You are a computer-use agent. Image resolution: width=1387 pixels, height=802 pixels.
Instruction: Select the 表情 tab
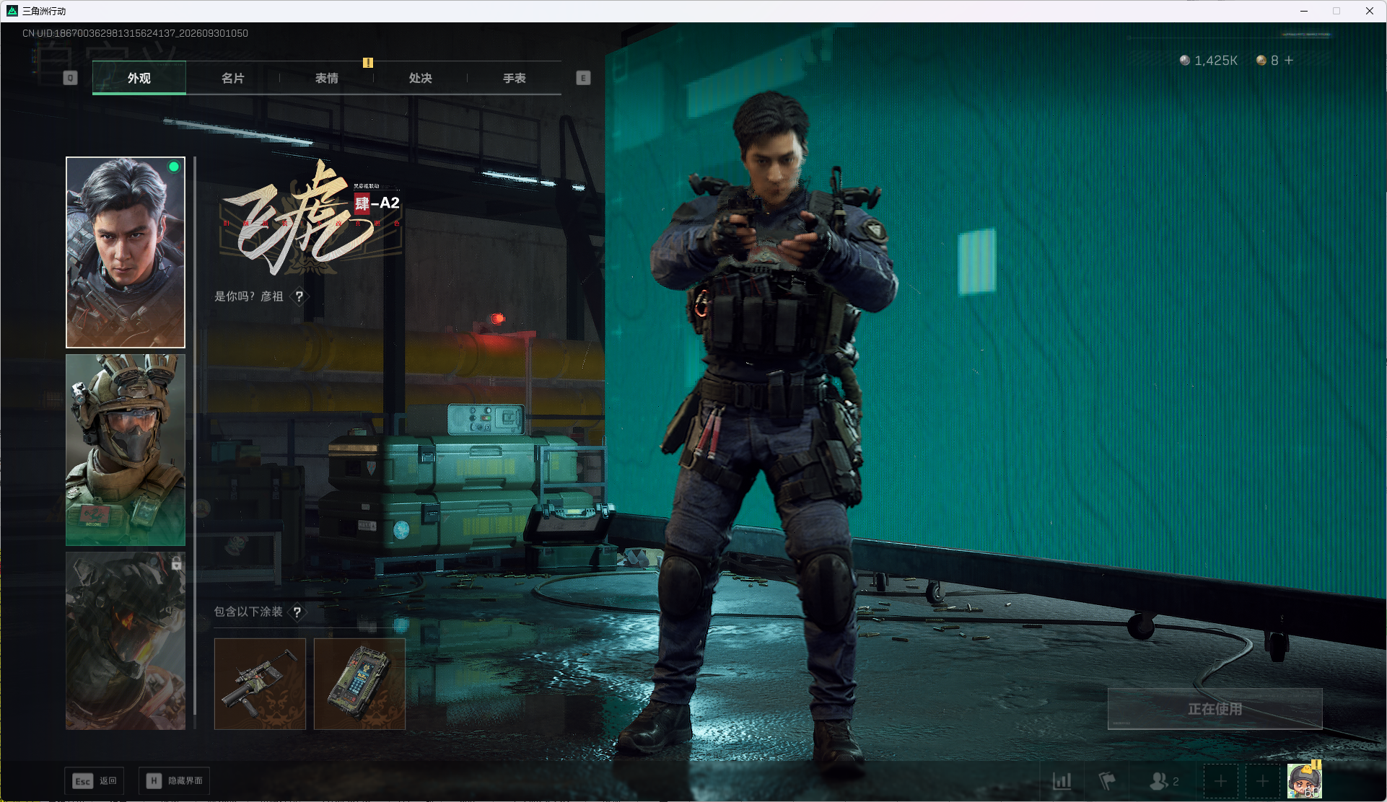[x=326, y=78]
